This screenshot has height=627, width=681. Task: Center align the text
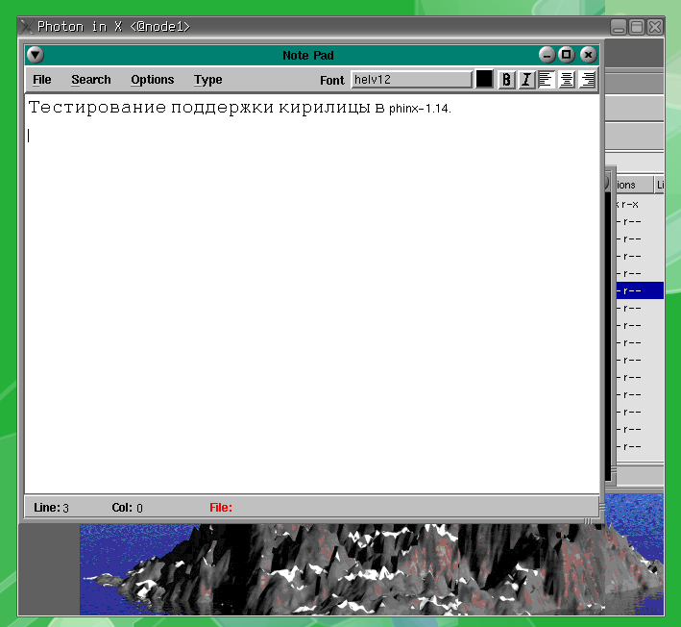coord(567,80)
